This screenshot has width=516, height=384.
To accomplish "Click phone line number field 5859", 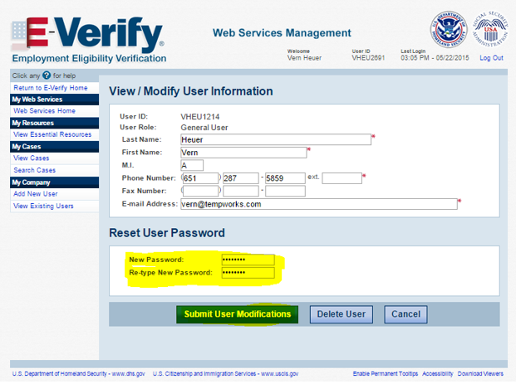I will pos(285,178).
